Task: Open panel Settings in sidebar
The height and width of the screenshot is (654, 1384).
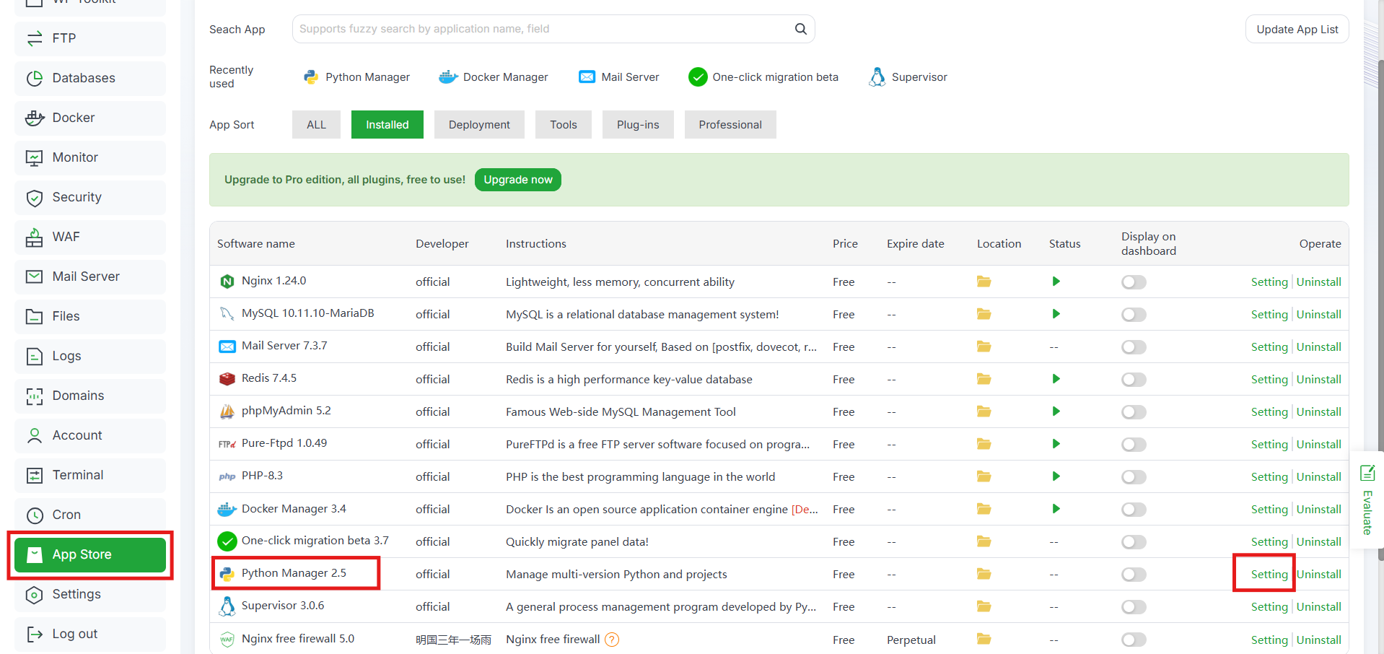Action: point(90,594)
